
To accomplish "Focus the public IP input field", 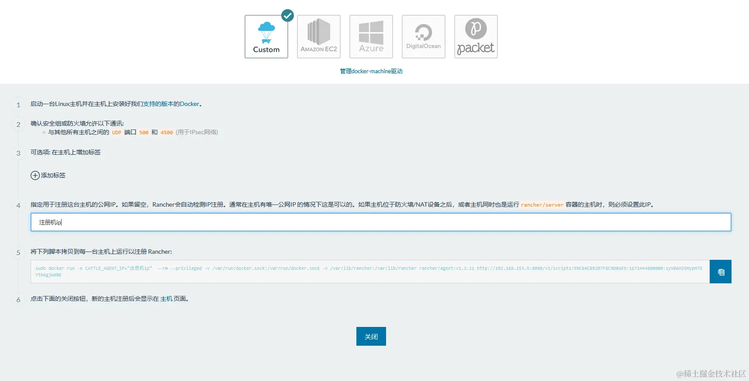I will (381, 222).
